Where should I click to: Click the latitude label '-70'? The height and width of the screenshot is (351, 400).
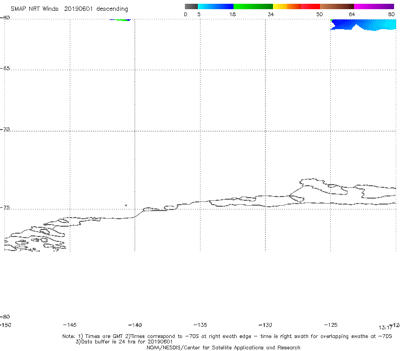(x=5, y=130)
